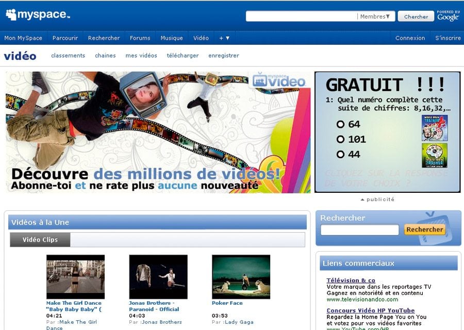Screen dimensions: 464x330
Task: Click the video search input field
Action: tap(359, 230)
